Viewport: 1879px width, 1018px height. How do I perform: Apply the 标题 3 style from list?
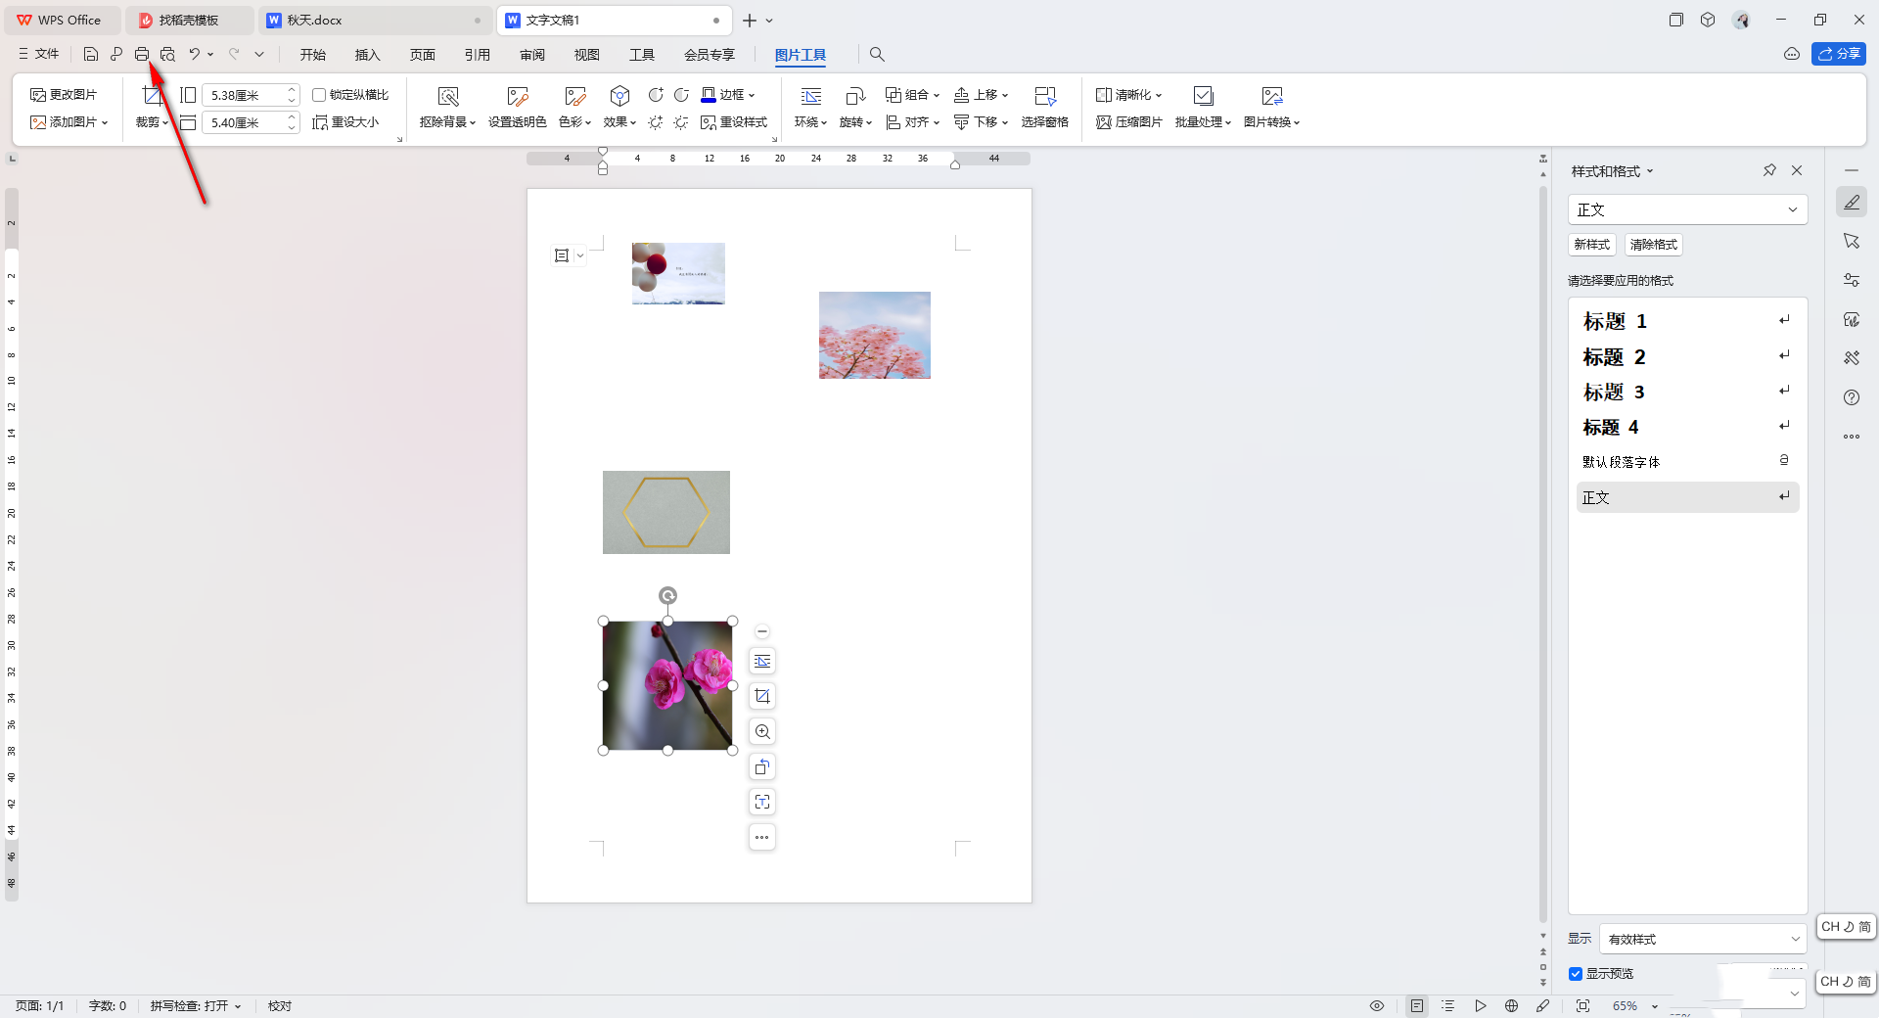pyautogui.click(x=1687, y=392)
